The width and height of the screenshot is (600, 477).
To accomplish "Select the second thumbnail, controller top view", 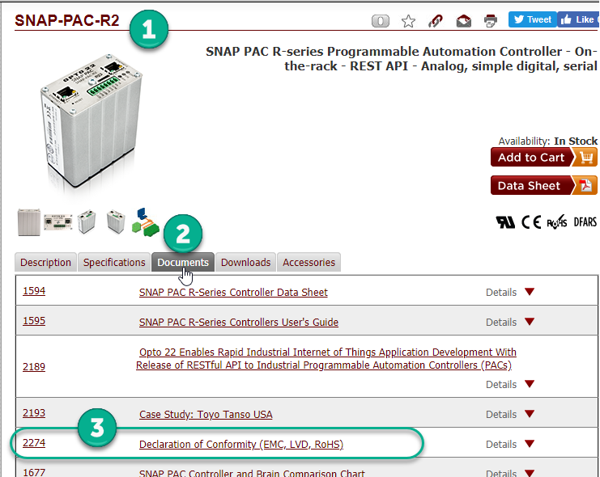I will pyautogui.click(x=57, y=222).
